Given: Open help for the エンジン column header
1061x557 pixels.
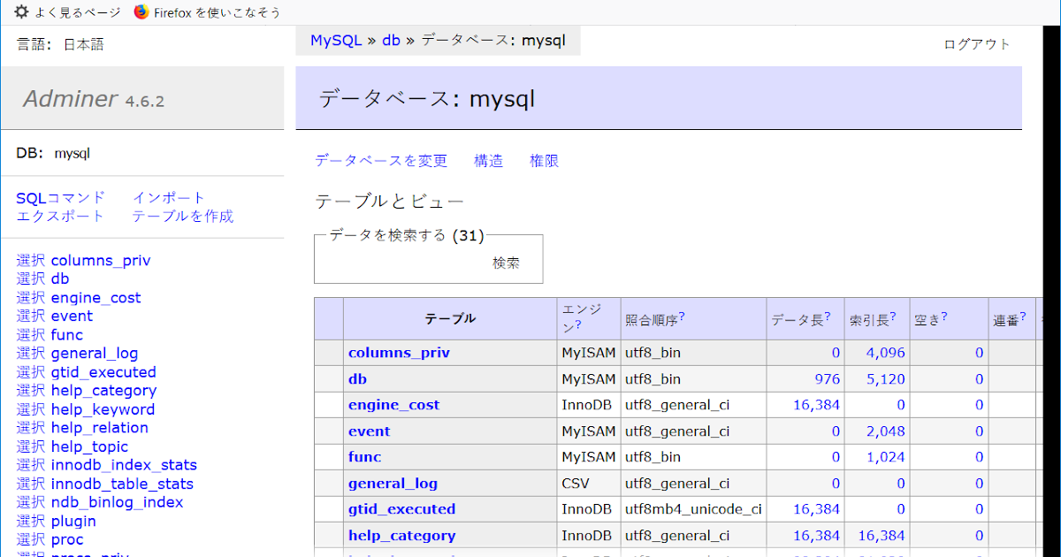Looking at the screenshot, I should click(578, 325).
